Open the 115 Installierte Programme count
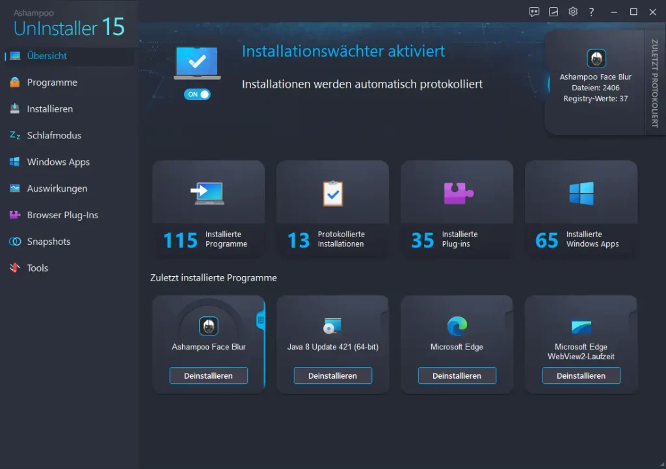The image size is (666, 469). pyautogui.click(x=181, y=240)
